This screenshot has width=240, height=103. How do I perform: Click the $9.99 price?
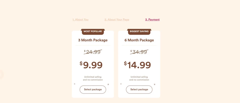click(91, 65)
